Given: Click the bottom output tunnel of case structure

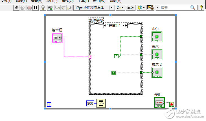Looking at the screenshot, I should point(141,72).
